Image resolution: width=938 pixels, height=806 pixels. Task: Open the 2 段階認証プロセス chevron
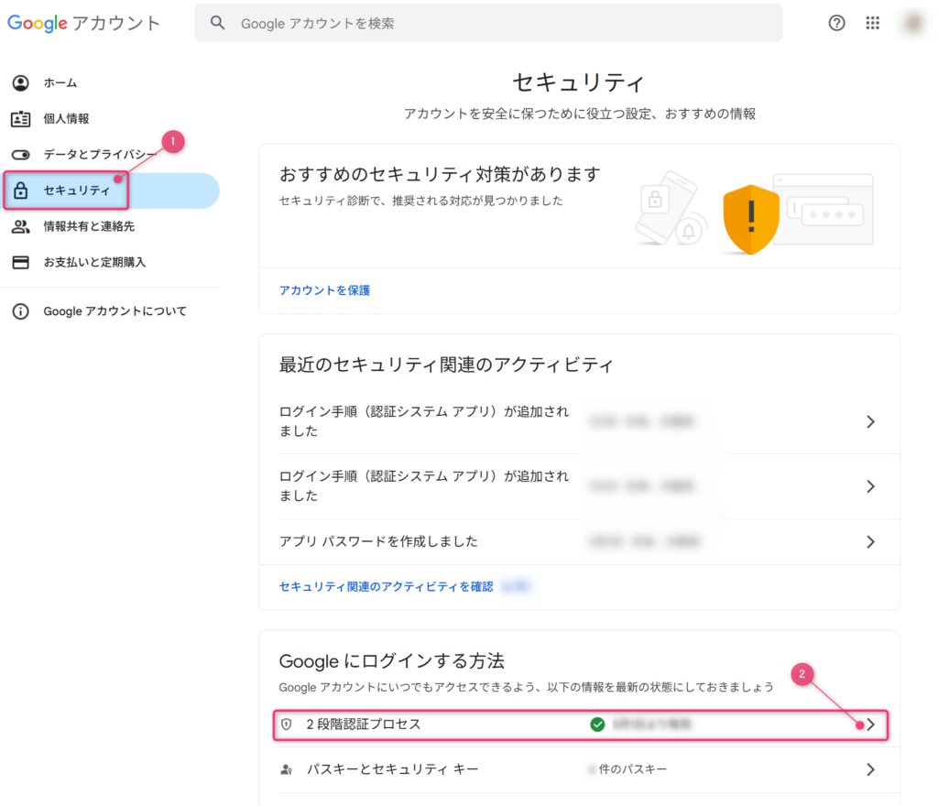tap(870, 724)
